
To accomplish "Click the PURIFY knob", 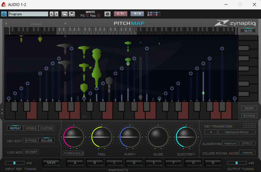I will pos(130,137).
